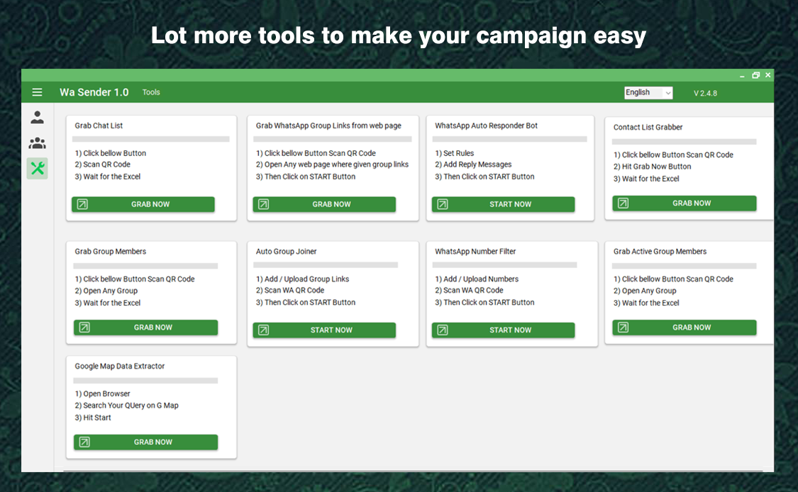The height and width of the screenshot is (492, 798).
Task: Click launch icon on Google Map Data Extractor button
Action: point(84,442)
